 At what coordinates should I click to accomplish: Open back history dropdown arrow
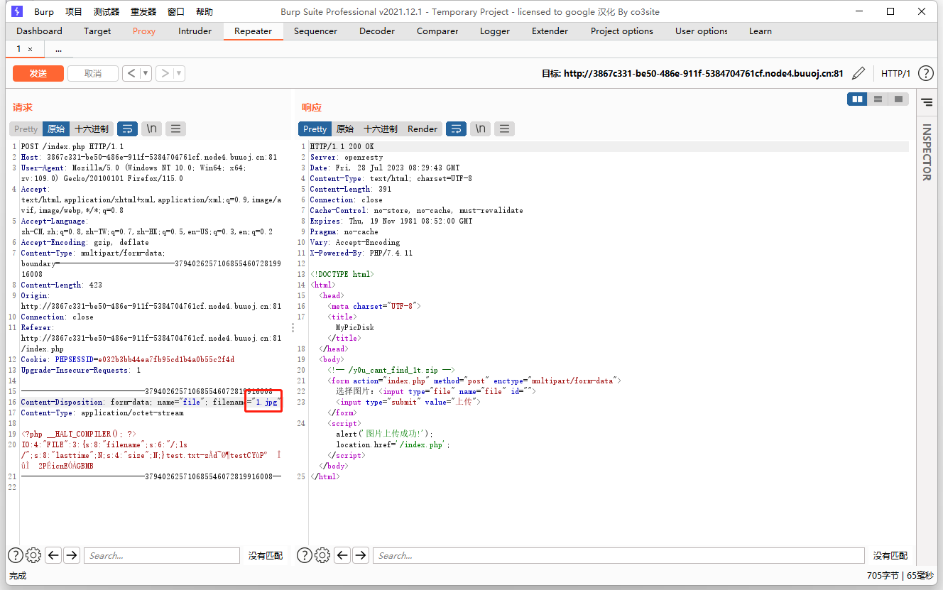pos(146,73)
